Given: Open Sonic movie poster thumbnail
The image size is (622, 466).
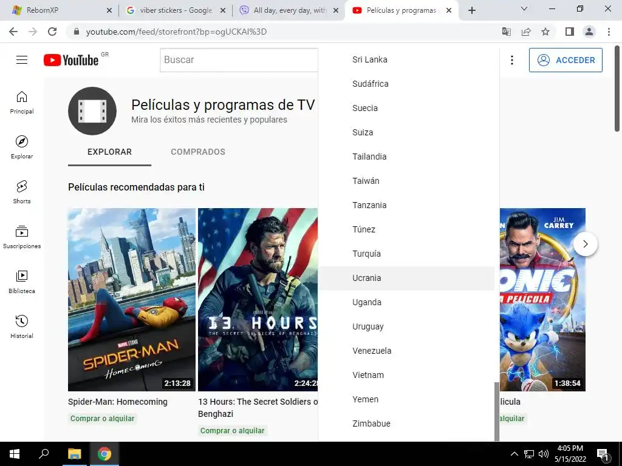Looking at the screenshot, I should click(542, 300).
